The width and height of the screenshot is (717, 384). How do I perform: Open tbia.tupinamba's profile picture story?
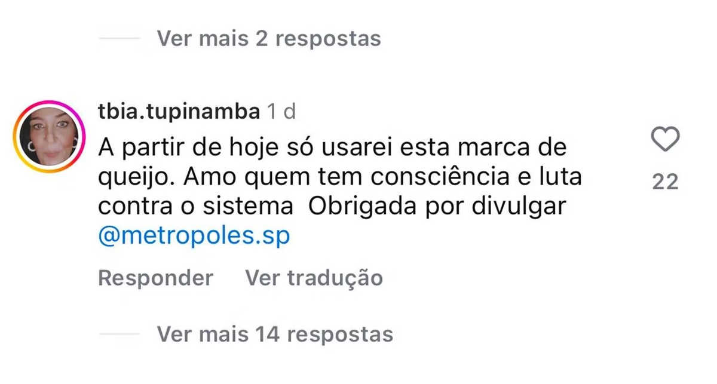(50, 137)
